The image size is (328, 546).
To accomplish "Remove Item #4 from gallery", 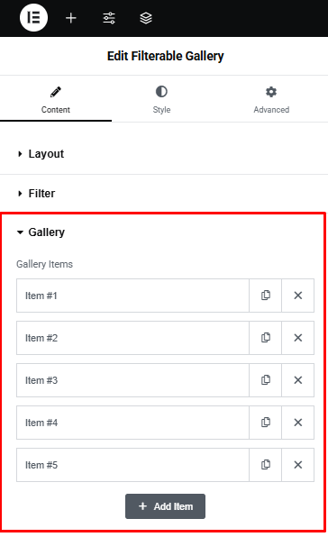I will coord(297,423).
